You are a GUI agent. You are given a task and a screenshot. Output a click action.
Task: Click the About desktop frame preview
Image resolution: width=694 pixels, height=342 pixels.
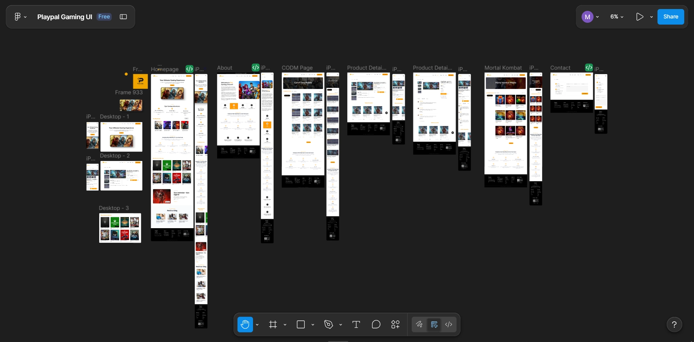[x=238, y=116]
